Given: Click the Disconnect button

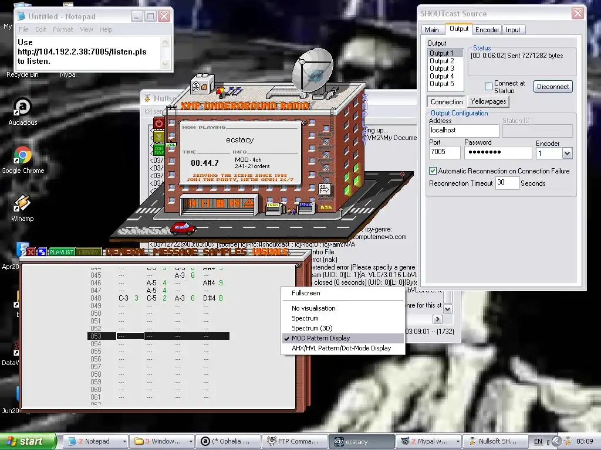Looking at the screenshot, I should (553, 87).
